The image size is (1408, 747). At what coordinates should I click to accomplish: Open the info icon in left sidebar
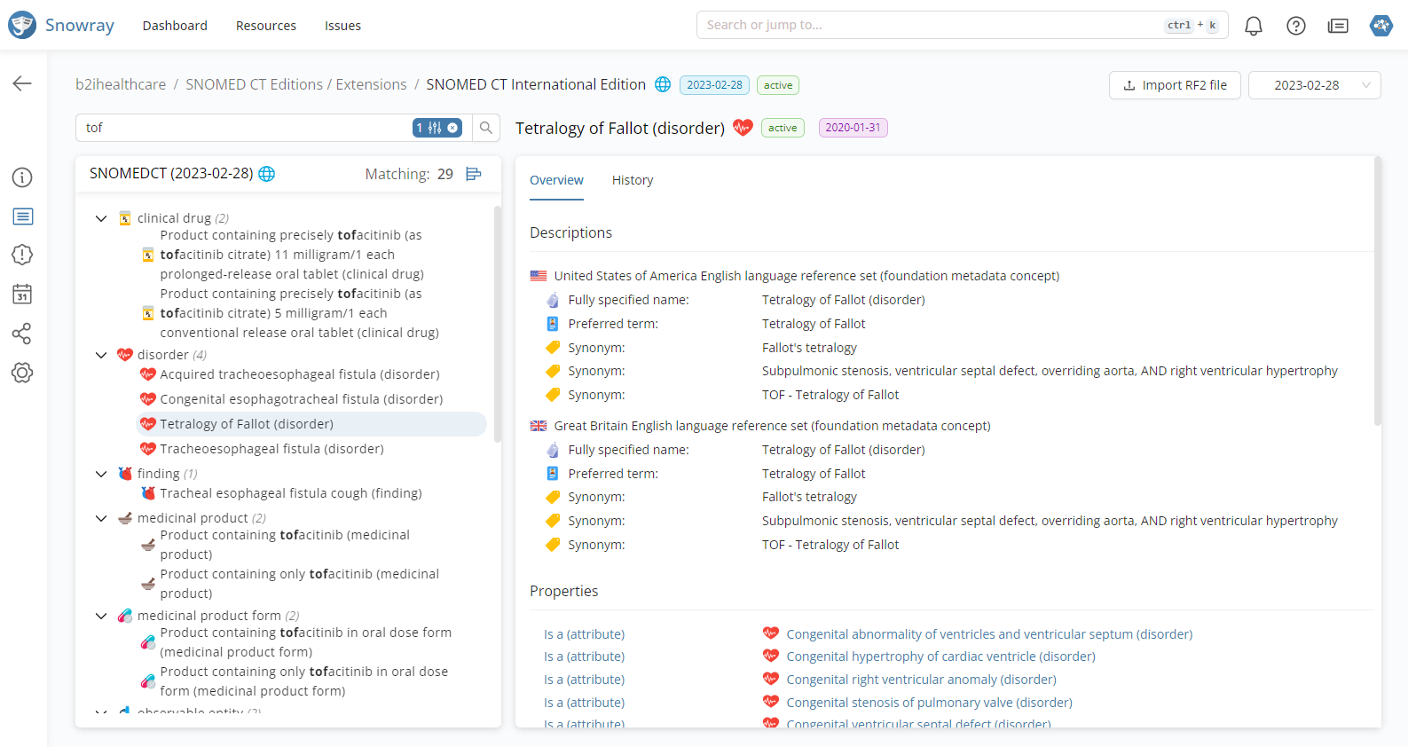[x=22, y=177]
